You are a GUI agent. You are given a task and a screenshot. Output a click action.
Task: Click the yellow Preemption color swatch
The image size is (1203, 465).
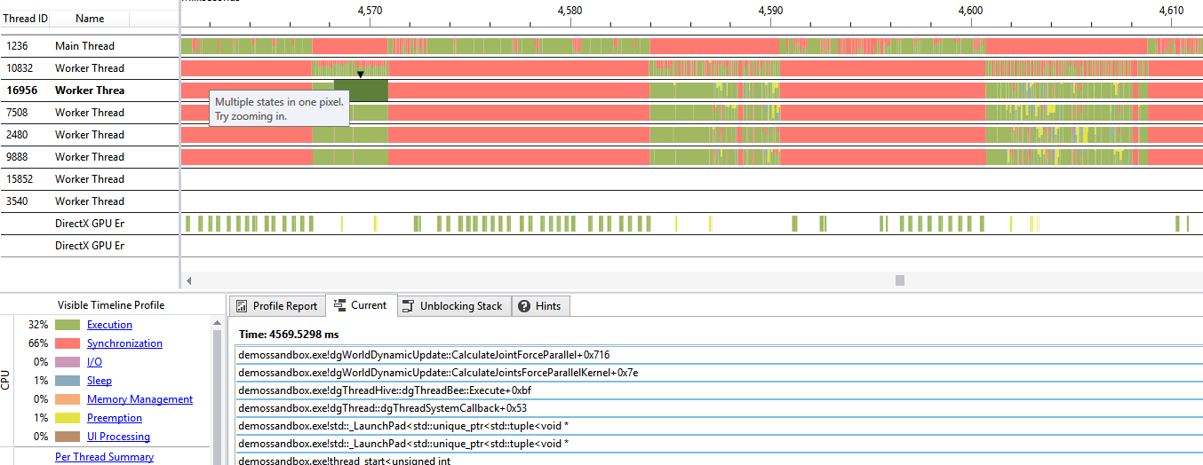pyautogui.click(x=68, y=418)
